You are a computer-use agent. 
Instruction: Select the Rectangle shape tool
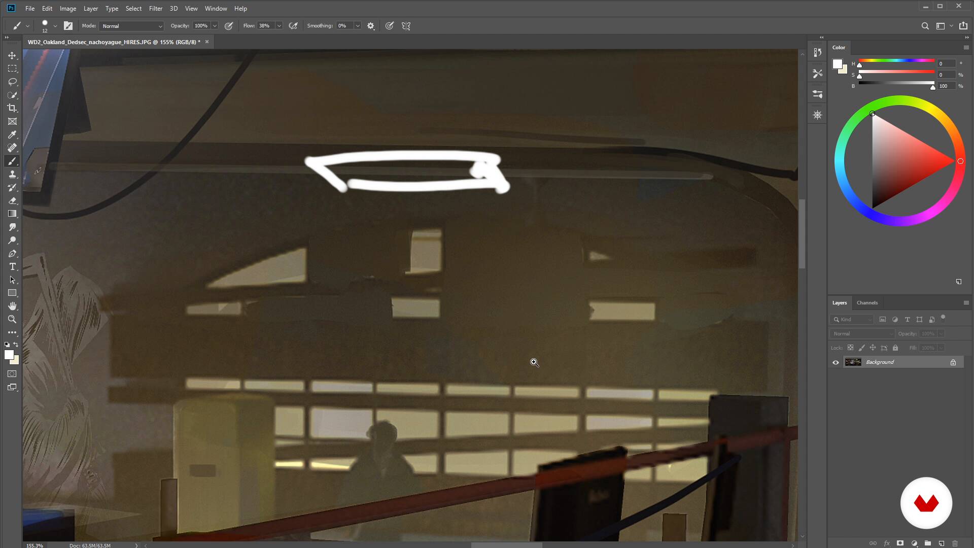12,293
